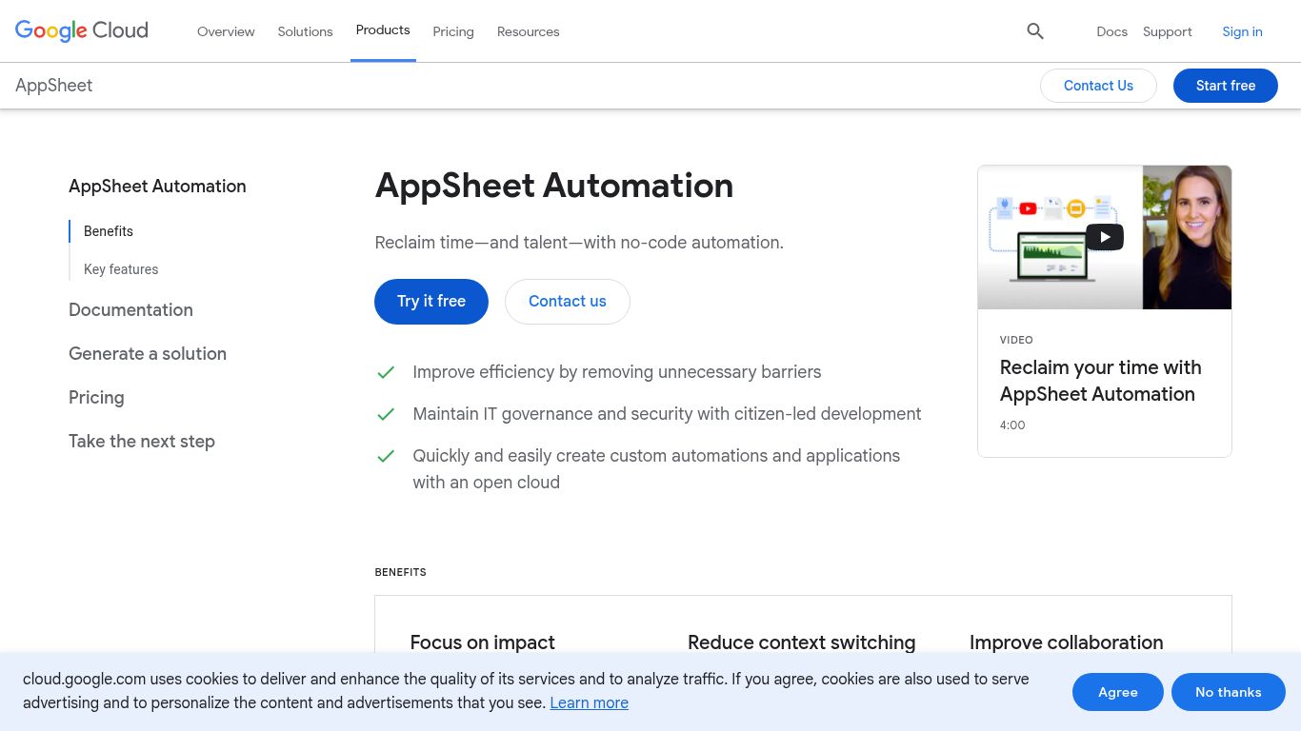Agree to cookies in the banner
Viewport: 1301px width, 731px height.
(x=1117, y=692)
